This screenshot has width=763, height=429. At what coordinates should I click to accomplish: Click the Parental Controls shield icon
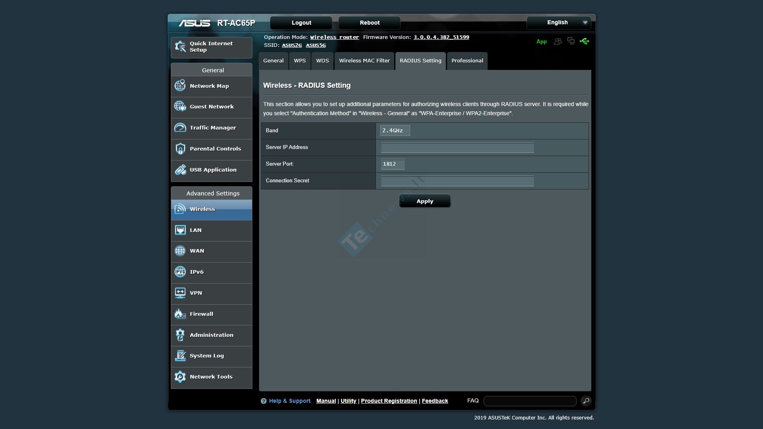tap(180, 149)
